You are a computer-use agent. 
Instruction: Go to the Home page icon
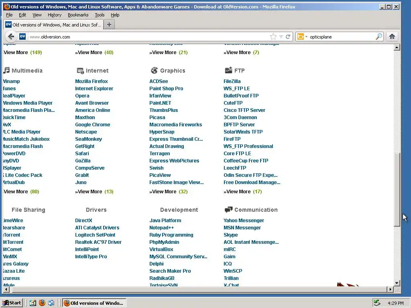(392, 36)
